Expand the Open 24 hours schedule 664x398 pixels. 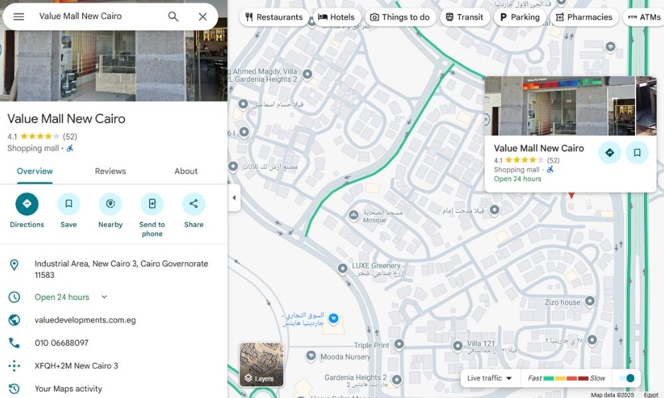(x=104, y=297)
